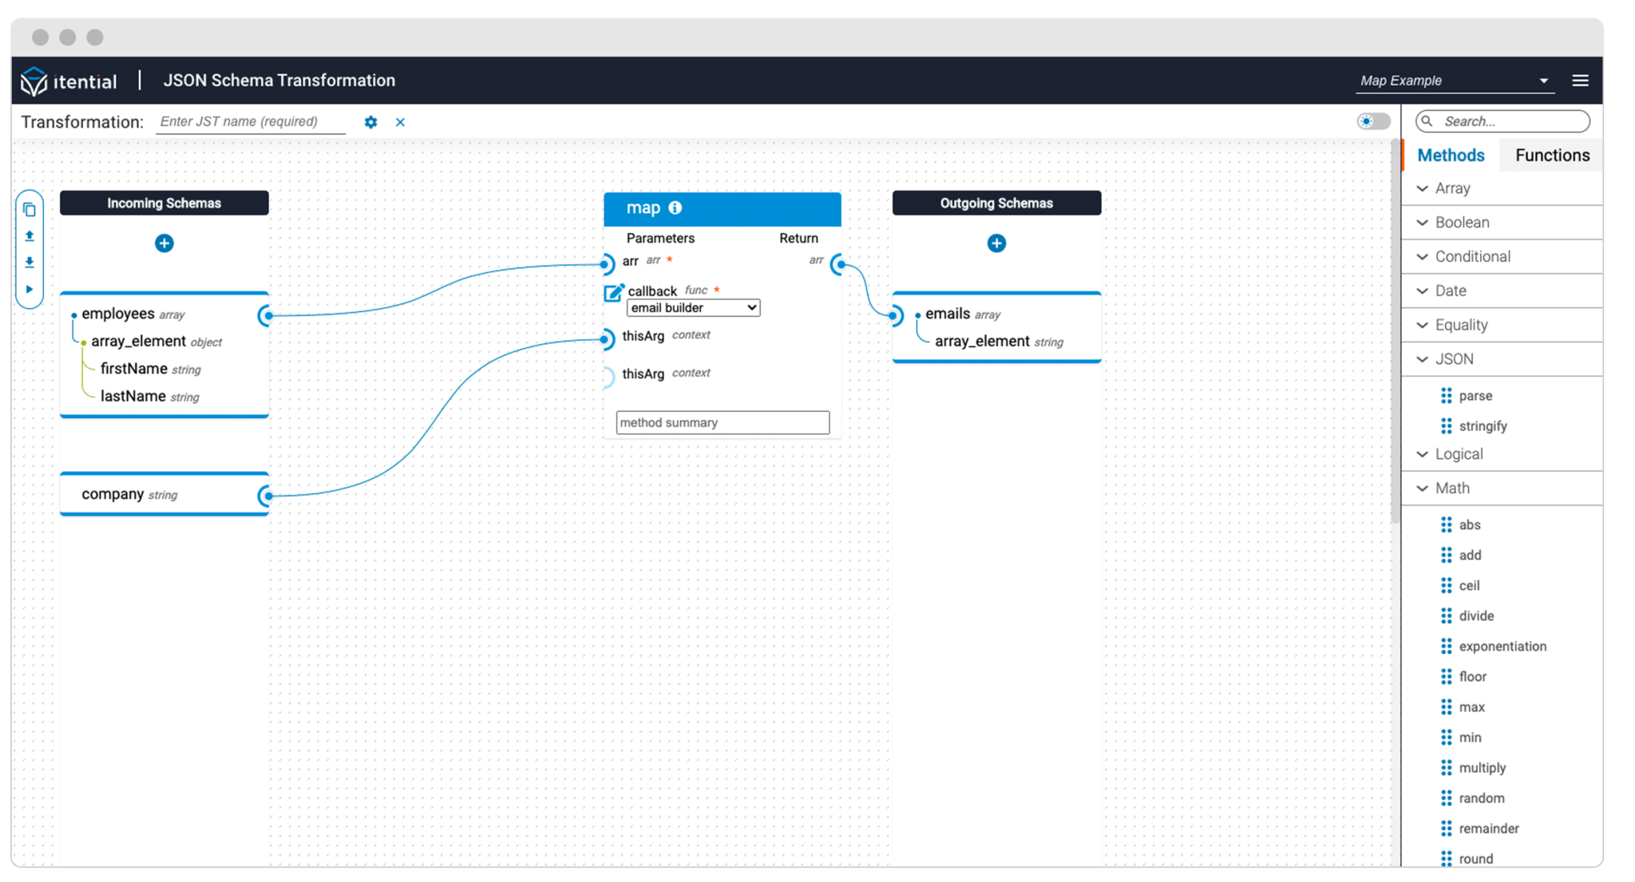Open the transformation settings gear icon

coord(370,122)
